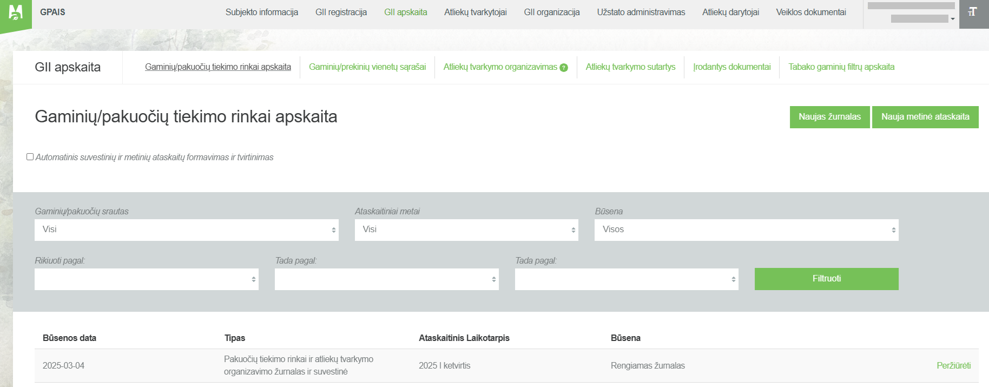Click the Naujas žurnalas button
Screen dimensions: 989x387
[829, 117]
